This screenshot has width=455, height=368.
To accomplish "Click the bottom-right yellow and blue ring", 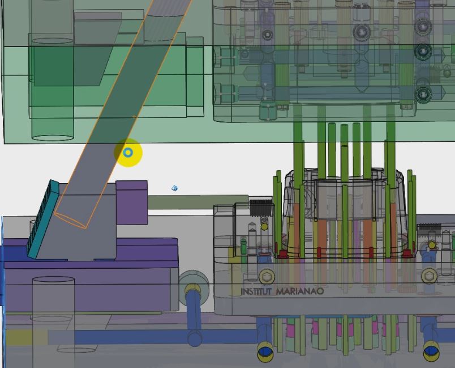I will click(x=431, y=352).
